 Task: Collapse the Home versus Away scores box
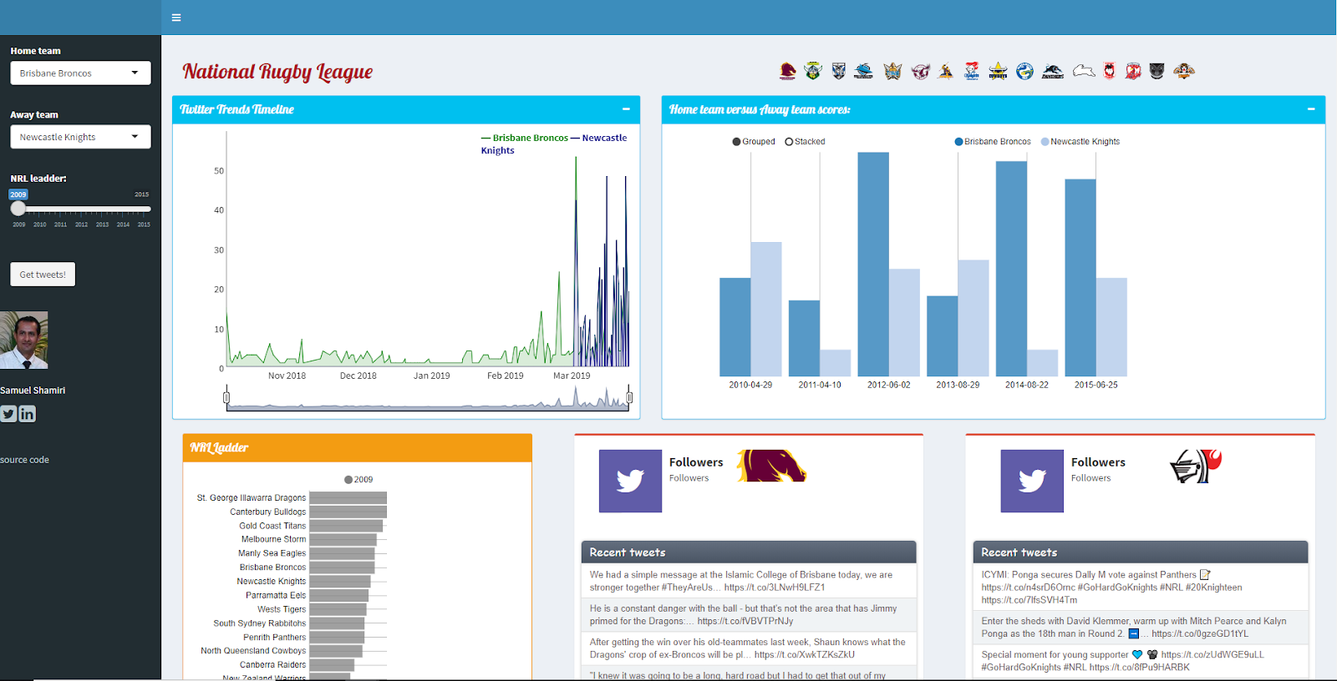[x=1311, y=109]
